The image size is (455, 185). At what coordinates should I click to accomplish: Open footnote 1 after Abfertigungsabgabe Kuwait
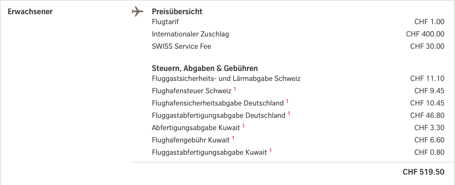coord(243,126)
